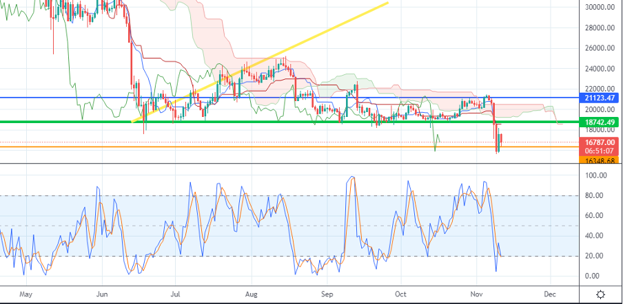623x304 pixels.
Task: Click the Aug label on time axis
Action: (x=252, y=294)
